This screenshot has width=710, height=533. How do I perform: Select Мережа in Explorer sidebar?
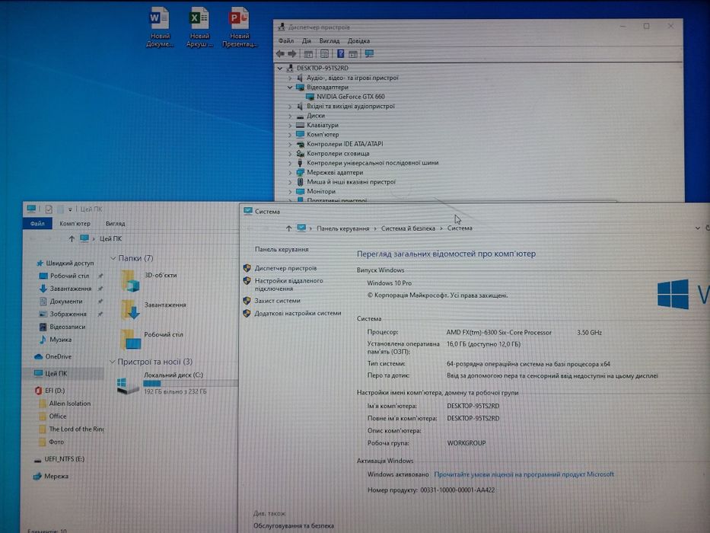56,476
